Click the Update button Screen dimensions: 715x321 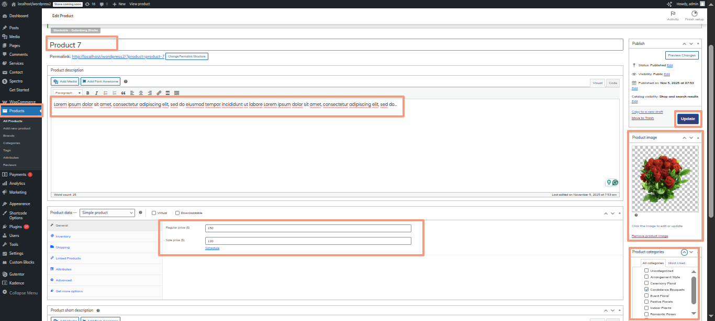coord(688,119)
